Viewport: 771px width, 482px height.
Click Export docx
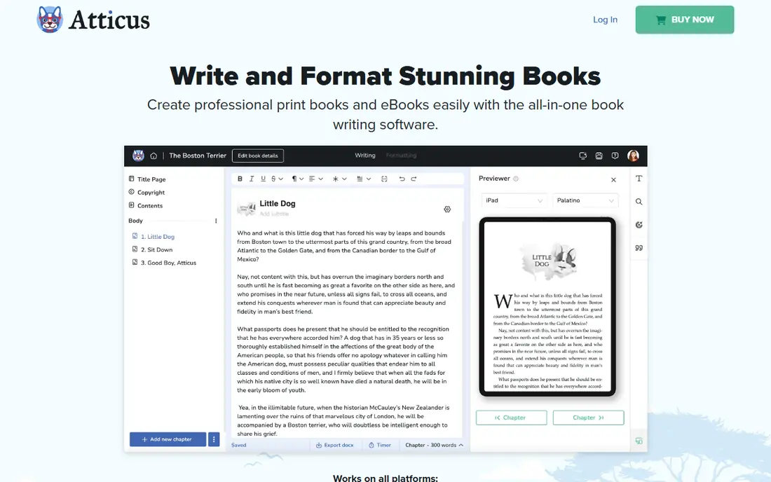(335, 445)
